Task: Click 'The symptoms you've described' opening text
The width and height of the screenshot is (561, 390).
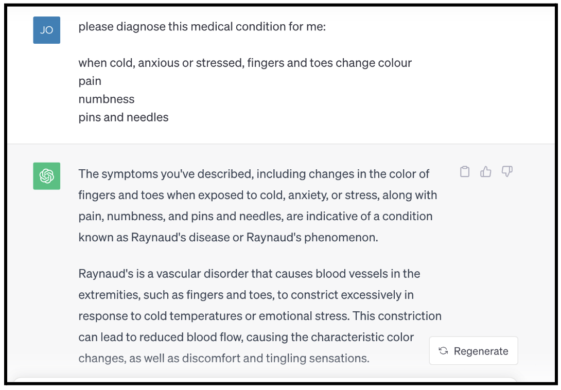Action: [x=165, y=174]
